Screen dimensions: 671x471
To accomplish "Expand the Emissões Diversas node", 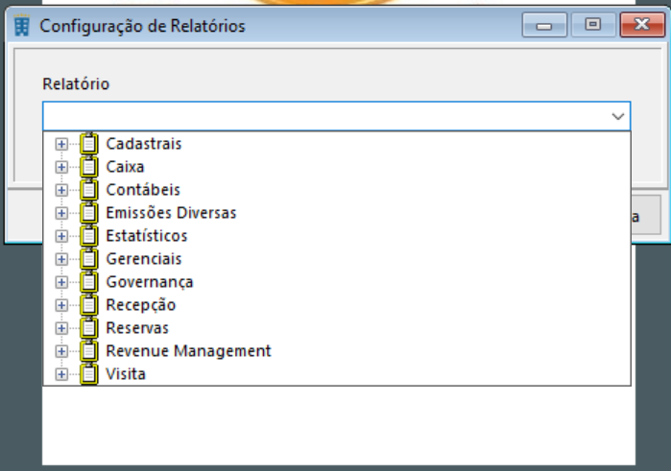I will [61, 214].
